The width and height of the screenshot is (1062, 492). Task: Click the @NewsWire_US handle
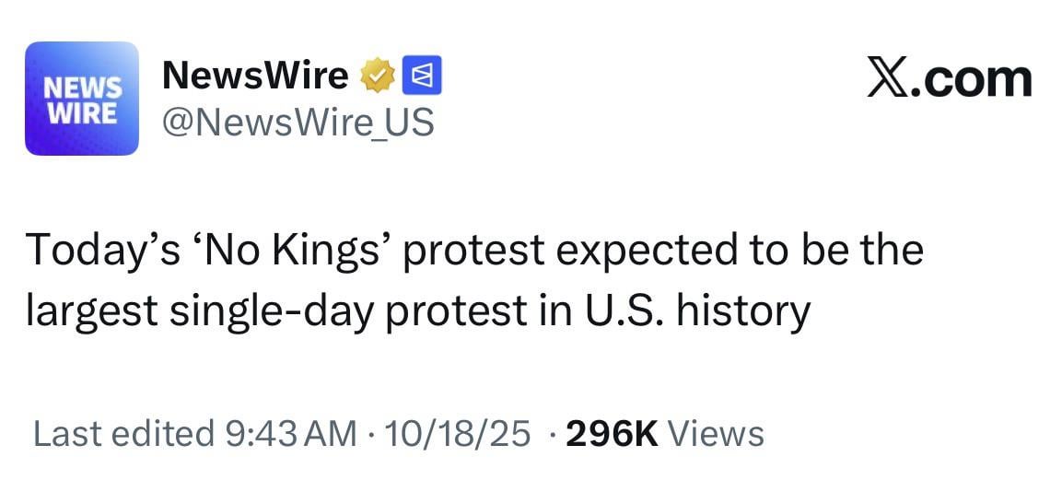[x=298, y=122]
